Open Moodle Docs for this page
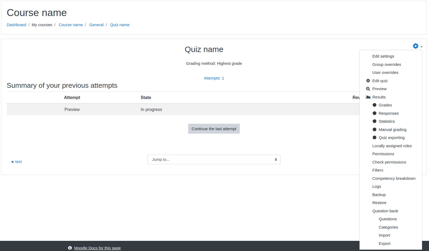 point(97,248)
